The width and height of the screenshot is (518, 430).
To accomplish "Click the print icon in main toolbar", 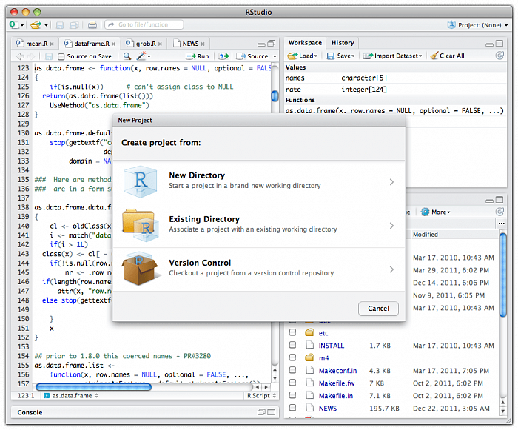I will tap(92, 24).
